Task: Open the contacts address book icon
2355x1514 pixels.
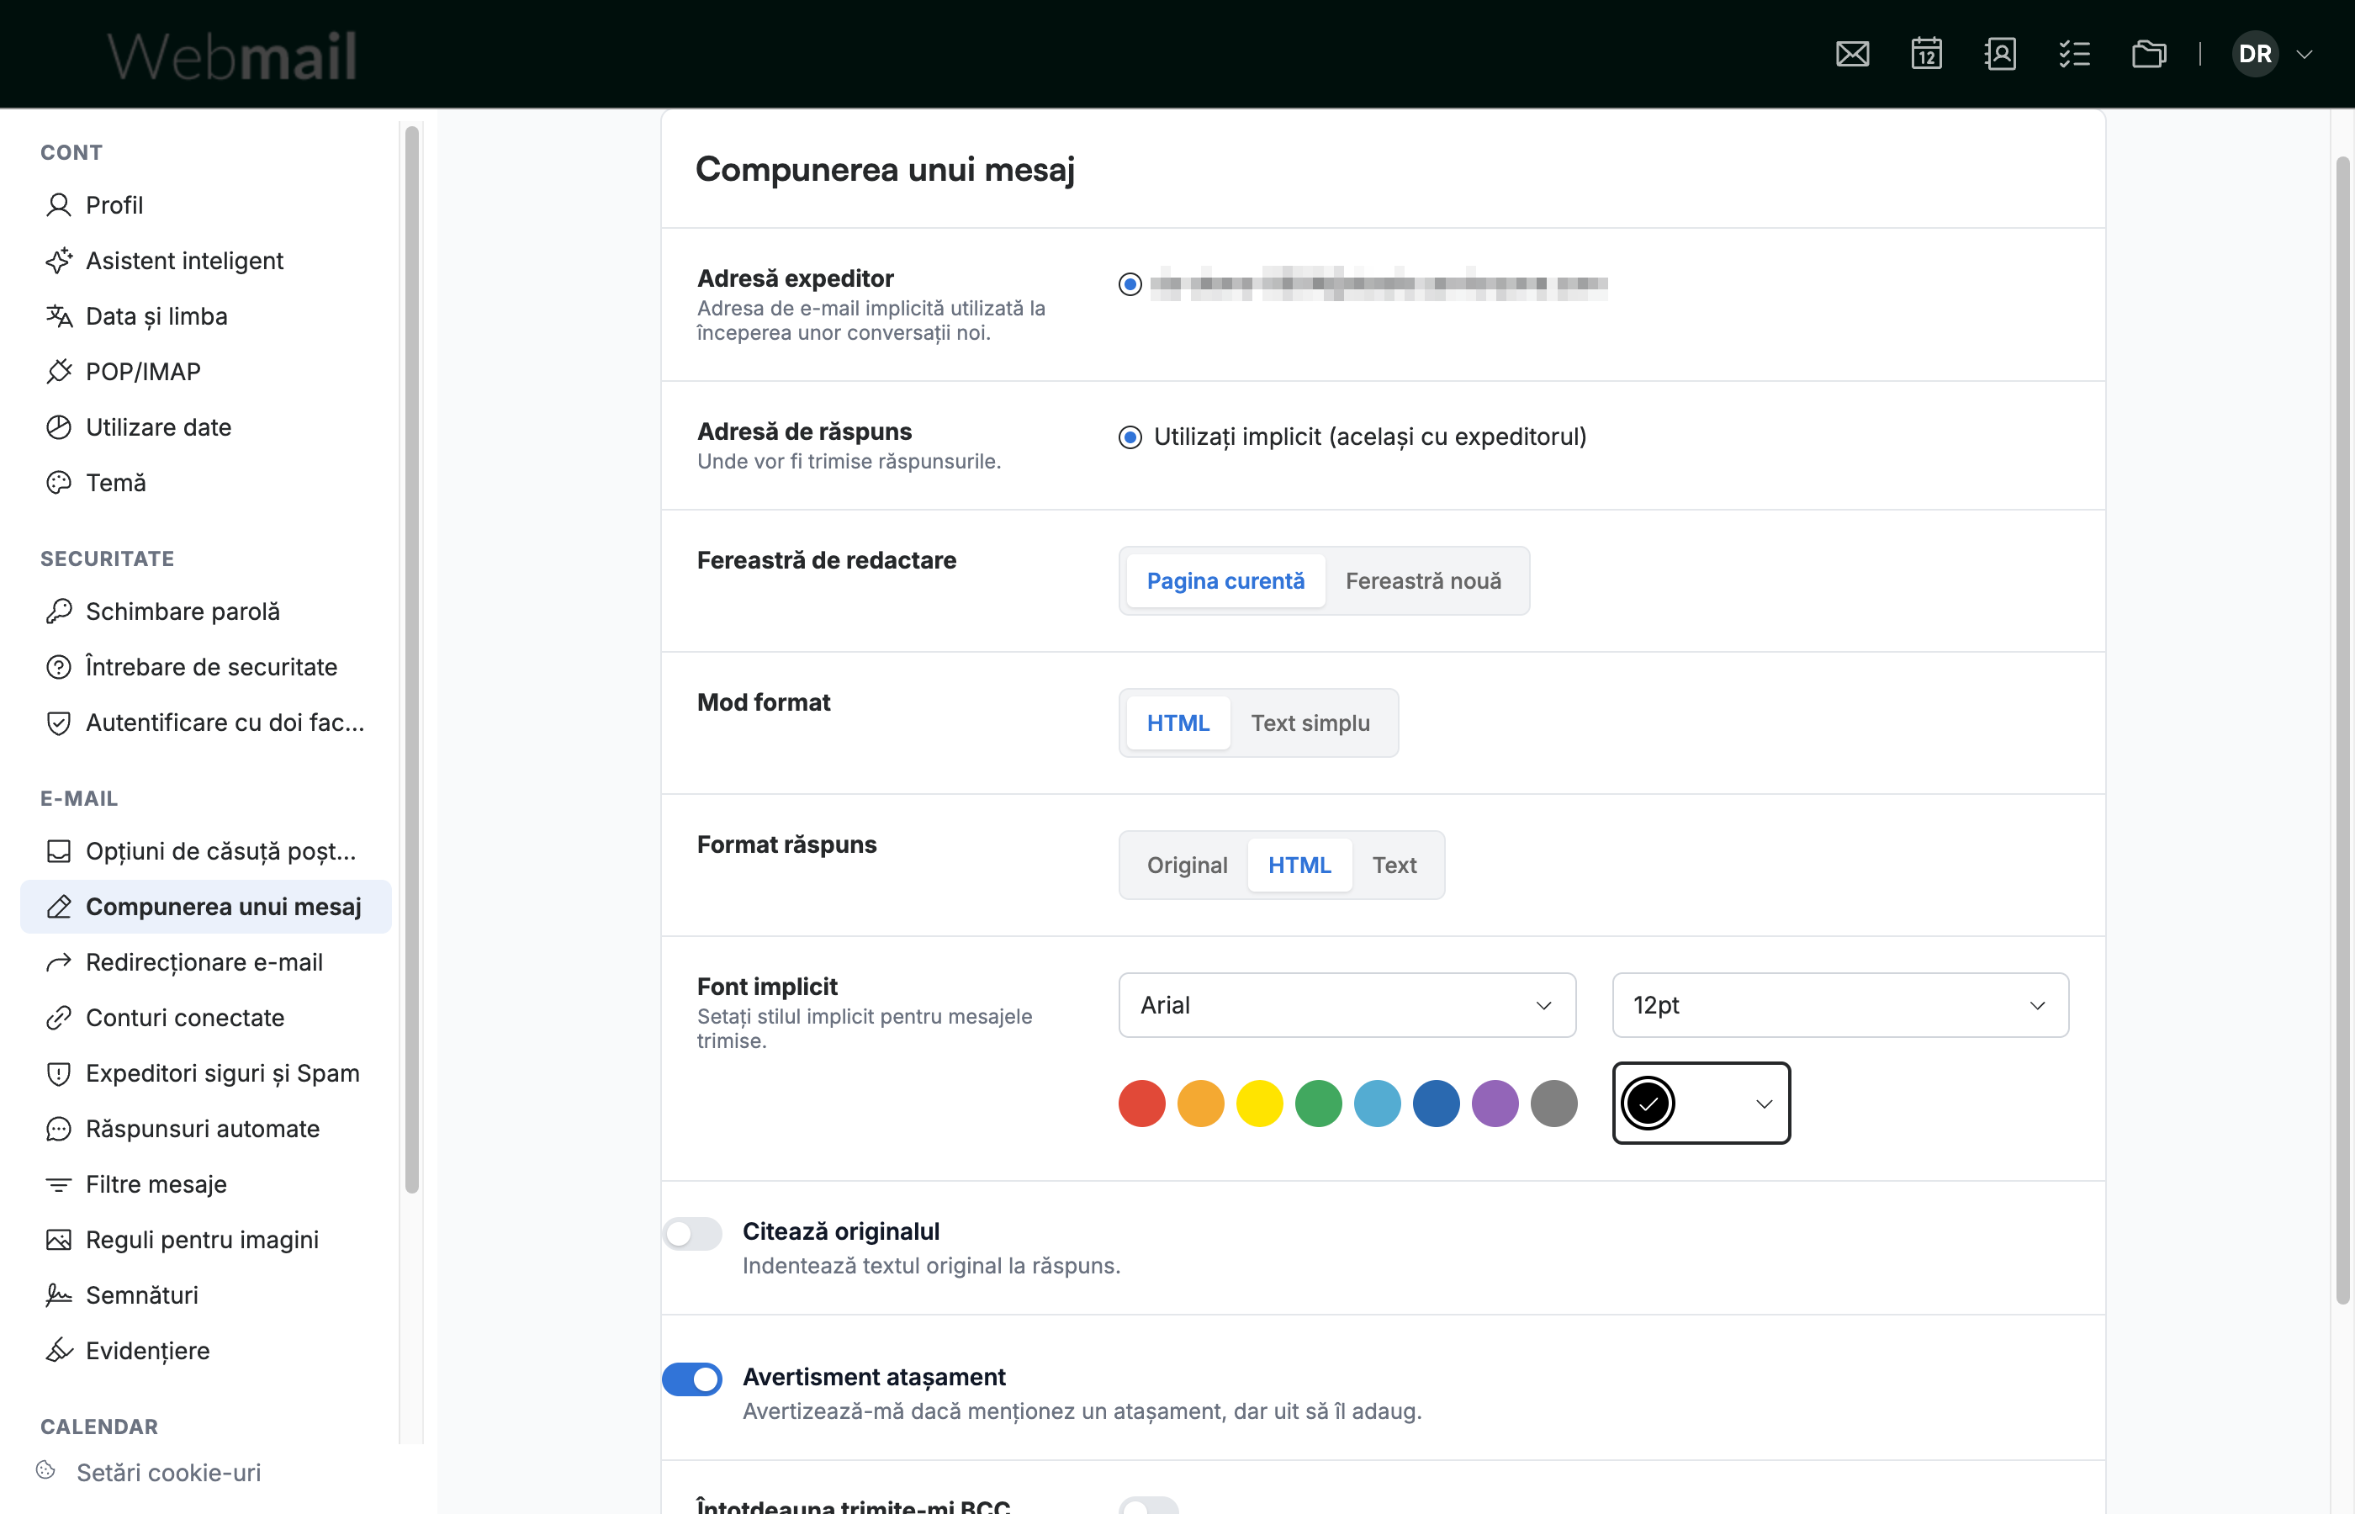Action: [x=2000, y=54]
